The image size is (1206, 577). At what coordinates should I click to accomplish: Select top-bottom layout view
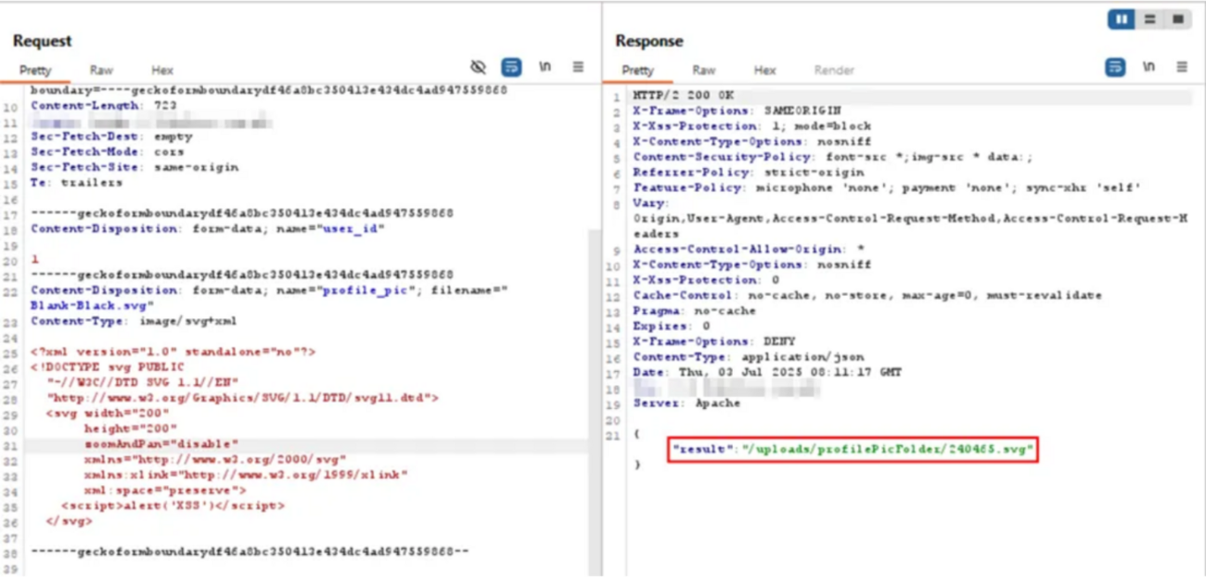tap(1149, 19)
